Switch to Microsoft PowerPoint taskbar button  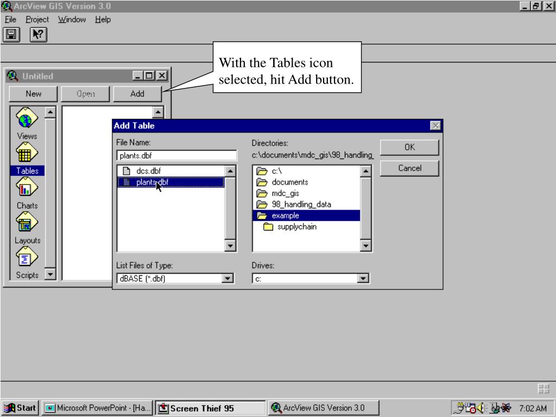point(97,408)
